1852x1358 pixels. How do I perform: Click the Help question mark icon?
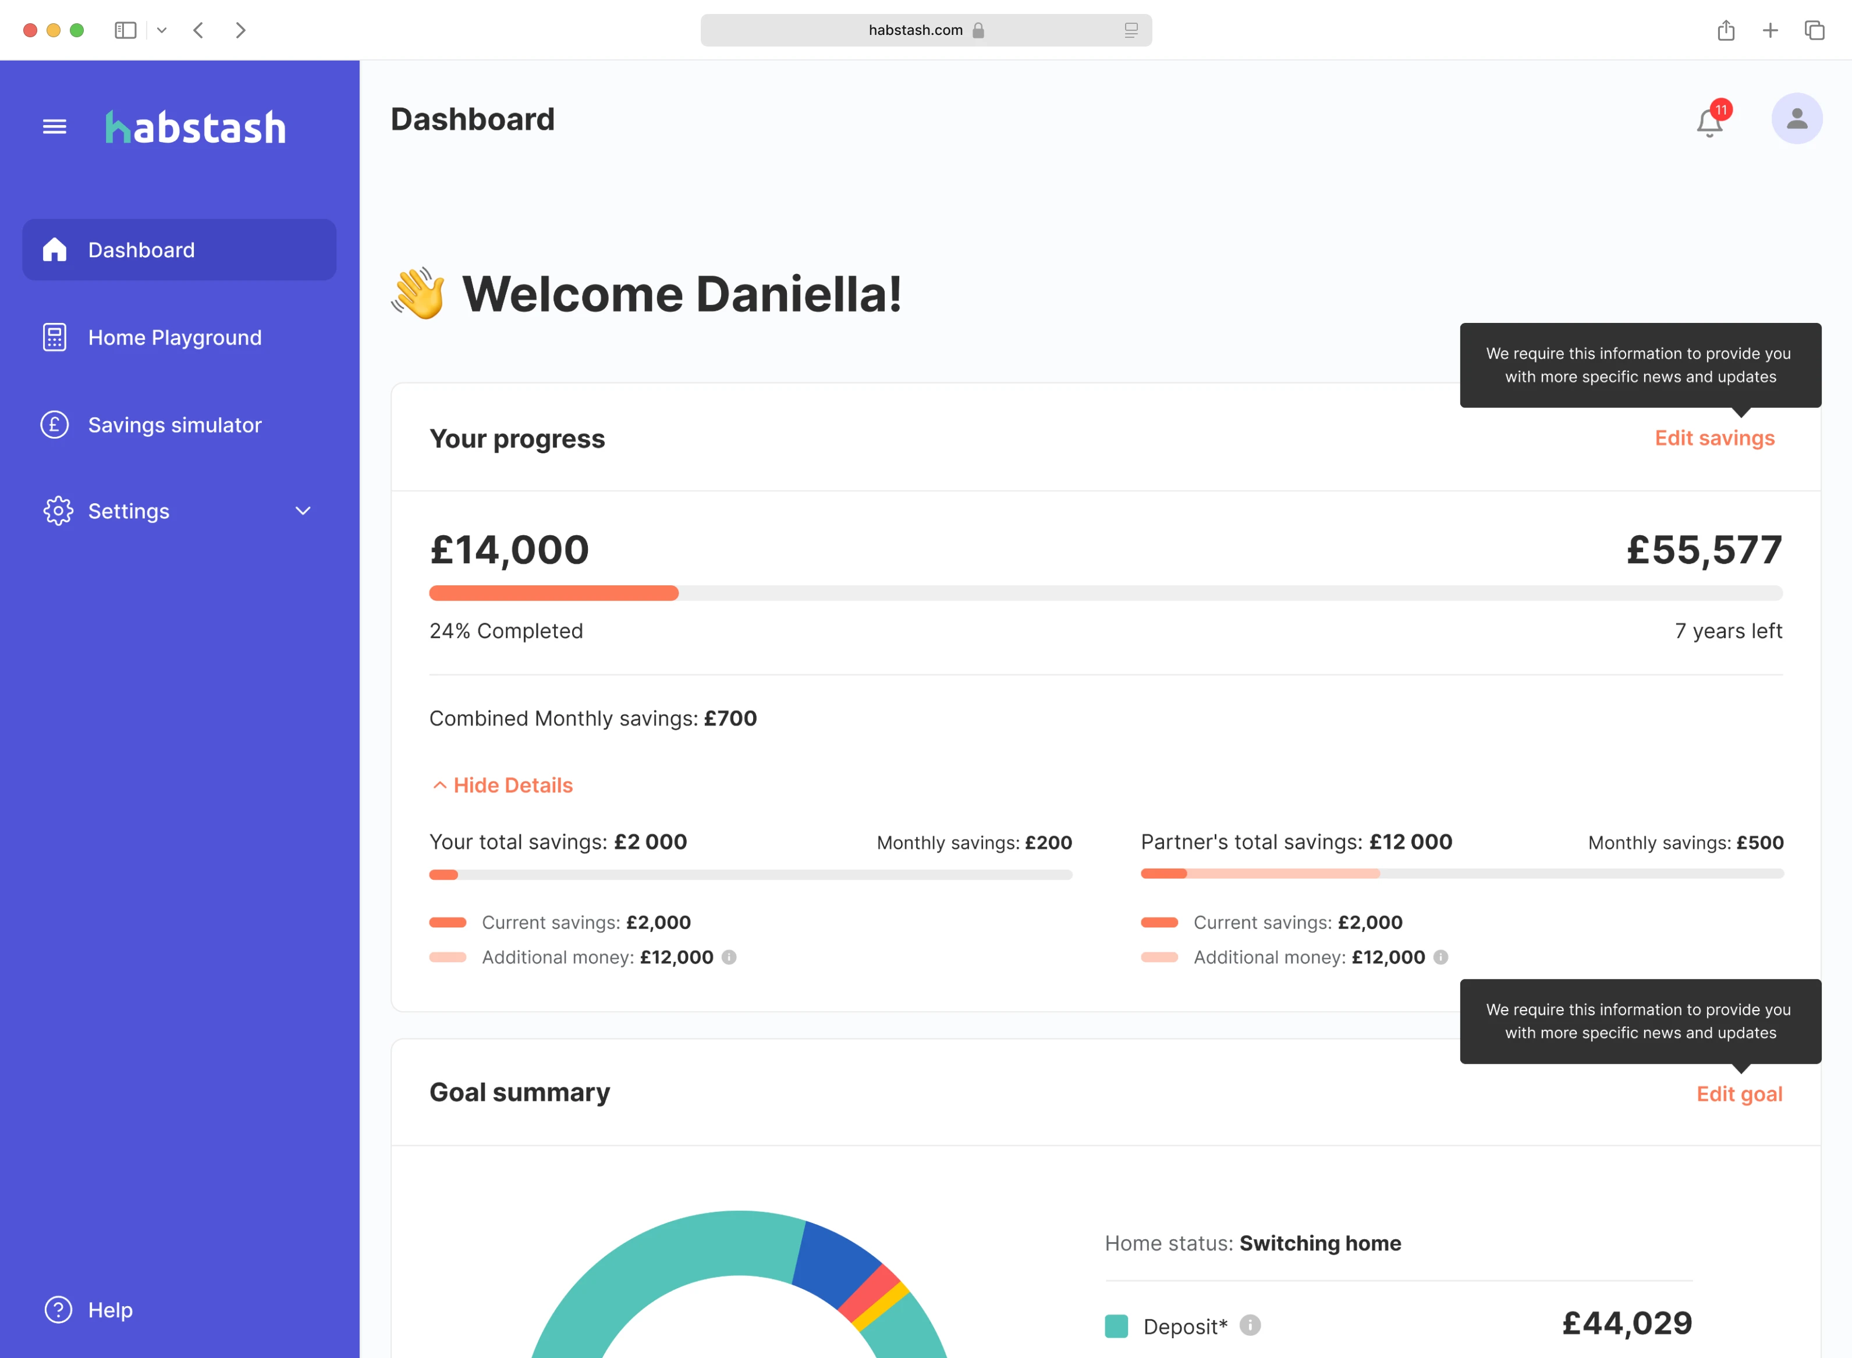point(58,1310)
